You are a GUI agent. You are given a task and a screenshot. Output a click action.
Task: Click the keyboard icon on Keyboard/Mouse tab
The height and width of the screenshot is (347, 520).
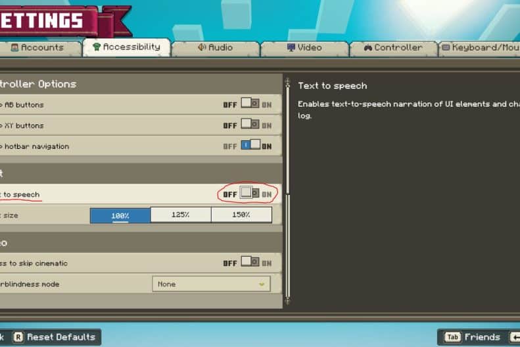(x=446, y=47)
